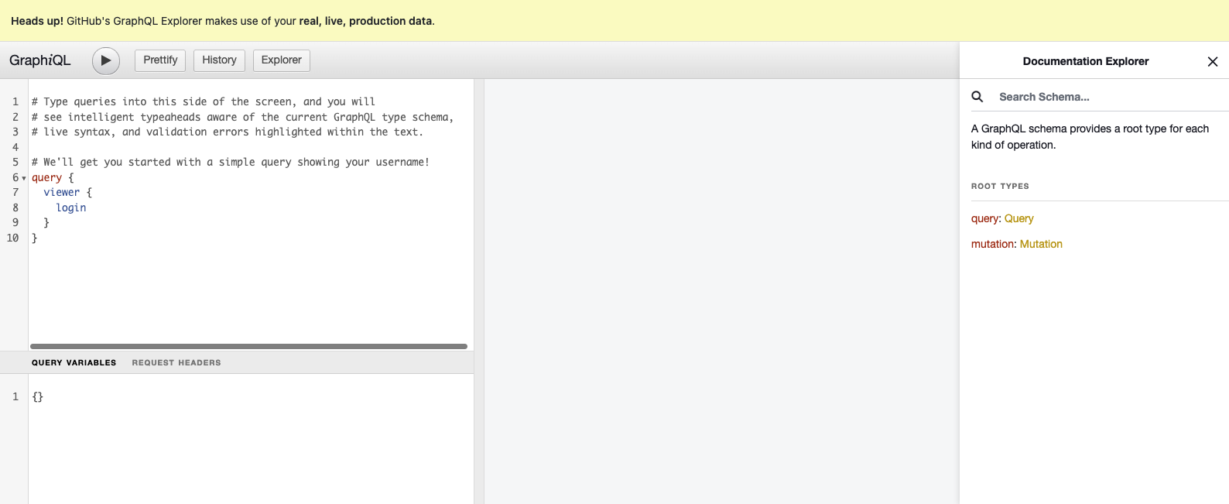Viewport: 1229px width, 504px height.
Task: Open the Query root type link
Action: [x=1018, y=218]
